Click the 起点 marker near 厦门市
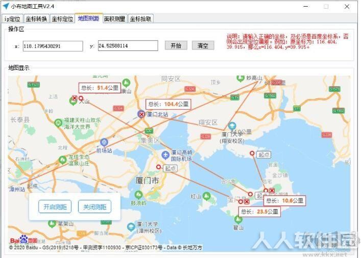The image size is (361, 258). (x=158, y=167)
